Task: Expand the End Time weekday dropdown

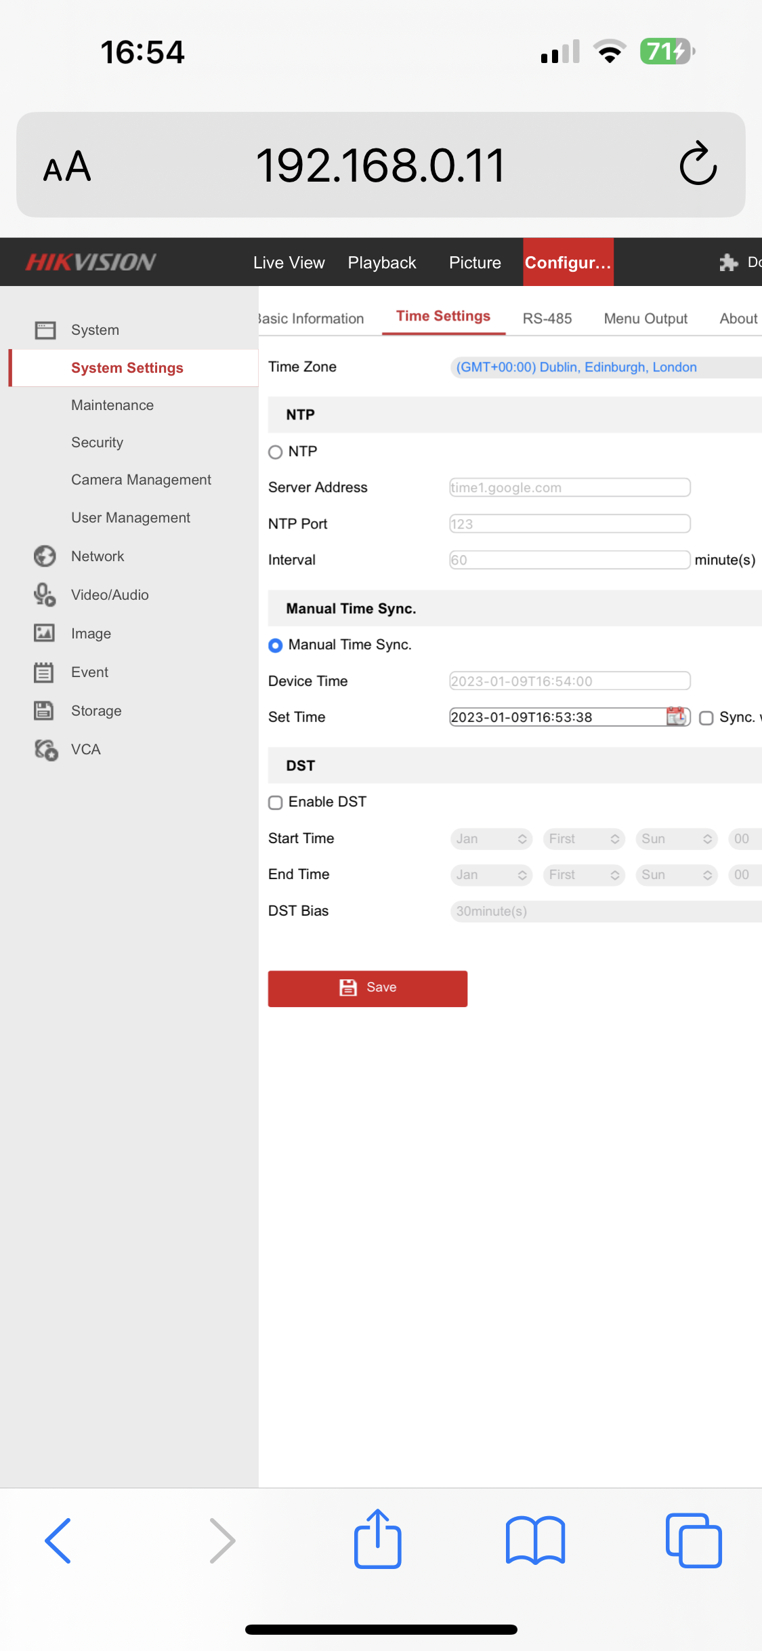Action: [x=676, y=875]
